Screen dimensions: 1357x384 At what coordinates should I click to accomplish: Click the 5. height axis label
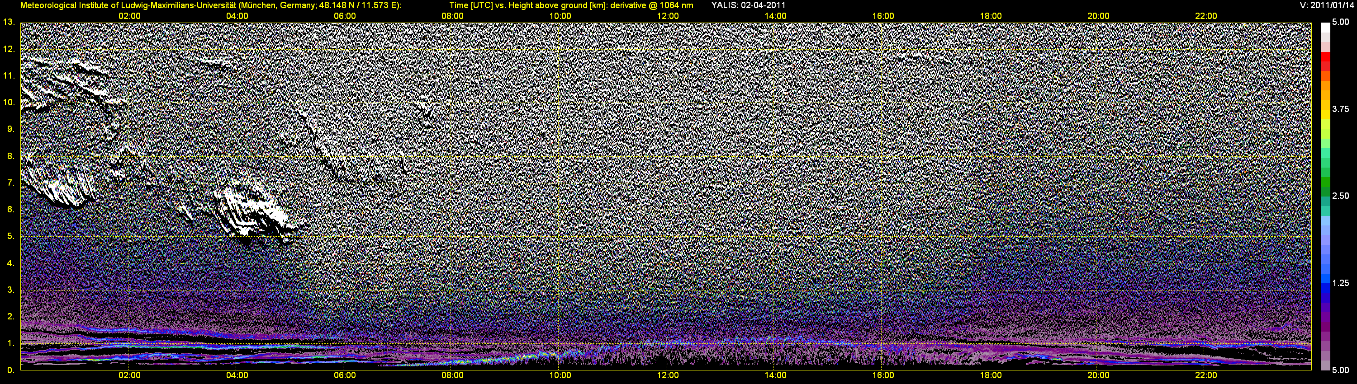(x=11, y=236)
